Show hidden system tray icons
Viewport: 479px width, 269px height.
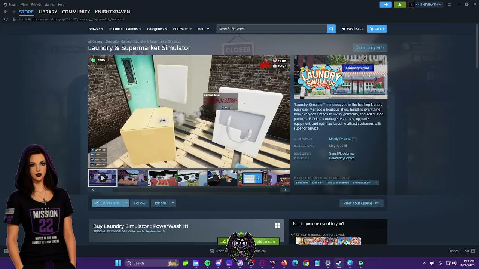click(x=424, y=263)
